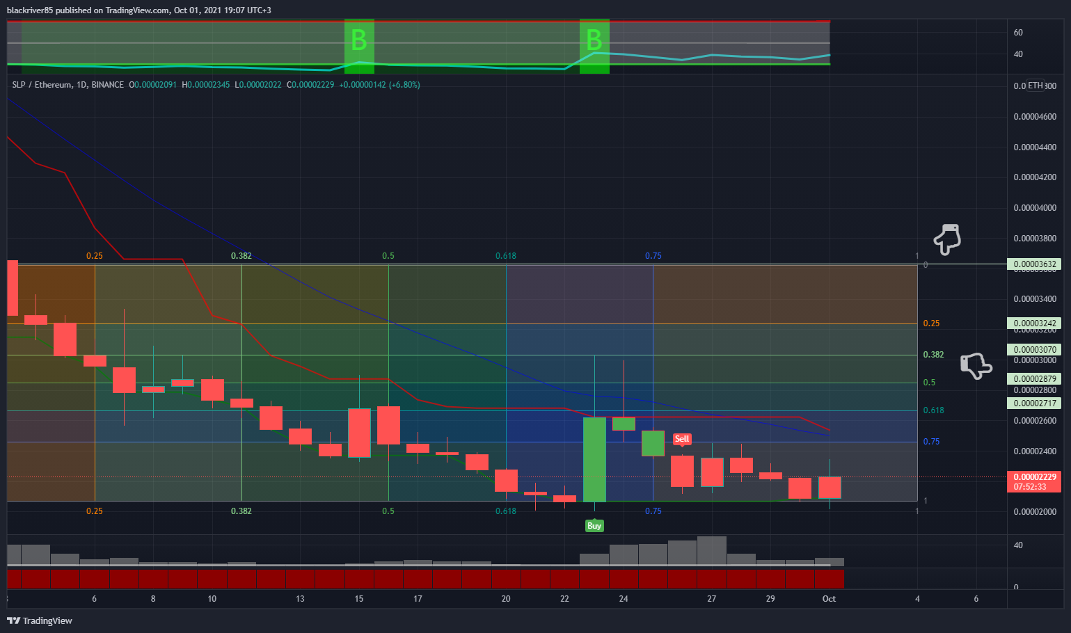The image size is (1071, 633).
Task: Click the tallest volume bar at date 27
Action: [x=712, y=550]
